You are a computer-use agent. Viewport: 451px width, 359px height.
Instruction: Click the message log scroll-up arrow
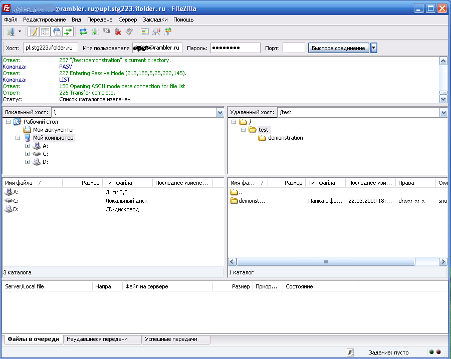pyautogui.click(x=443, y=61)
